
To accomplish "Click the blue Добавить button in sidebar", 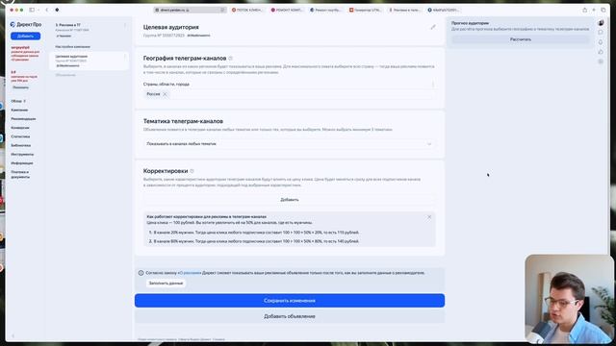I will [26, 37].
